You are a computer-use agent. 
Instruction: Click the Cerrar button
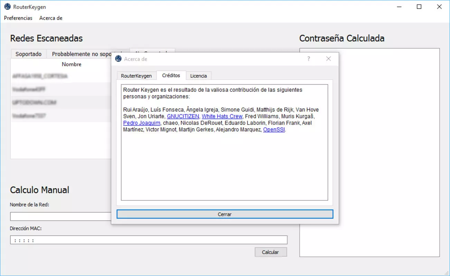(x=225, y=214)
